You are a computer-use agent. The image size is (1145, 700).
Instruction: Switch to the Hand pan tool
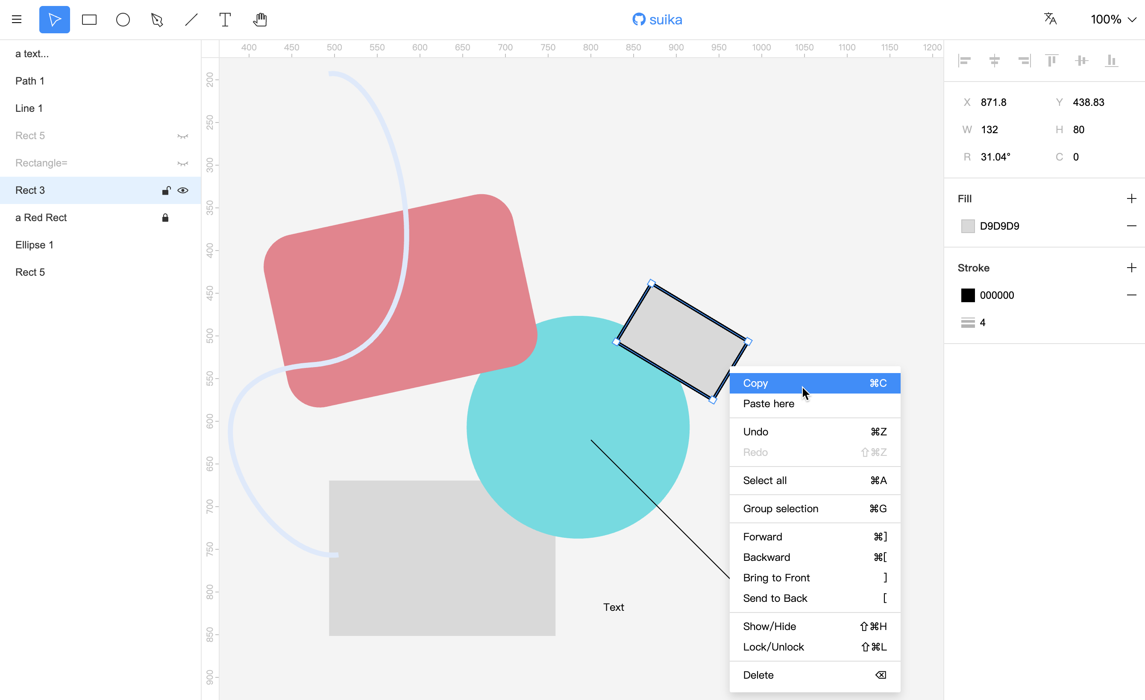(260, 20)
